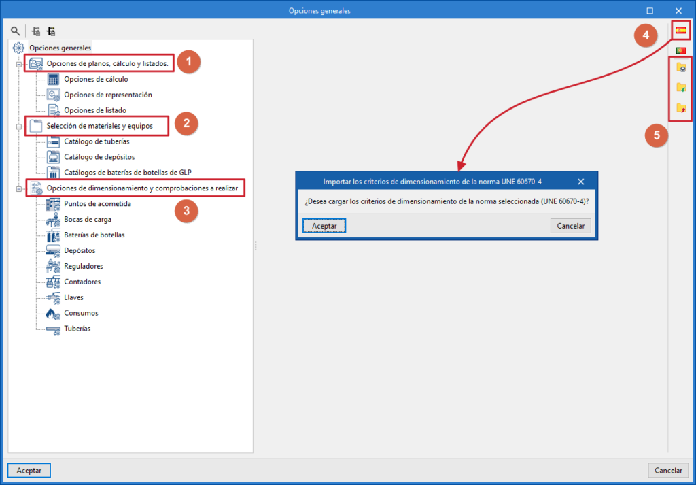
Task: Open the Llaves tree entry
Action: pos(73,297)
